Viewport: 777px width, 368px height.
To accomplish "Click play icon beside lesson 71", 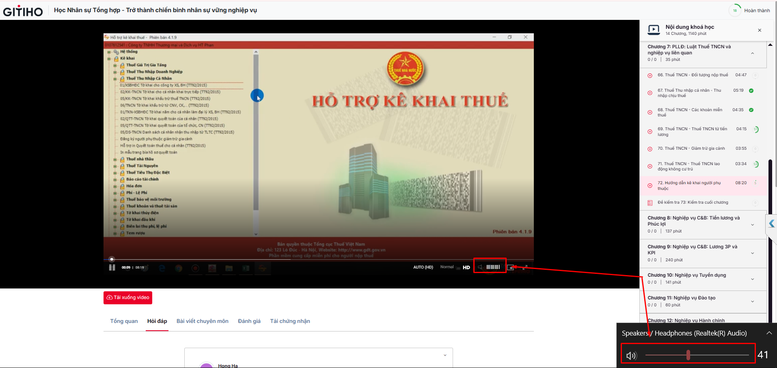I will pos(650,166).
